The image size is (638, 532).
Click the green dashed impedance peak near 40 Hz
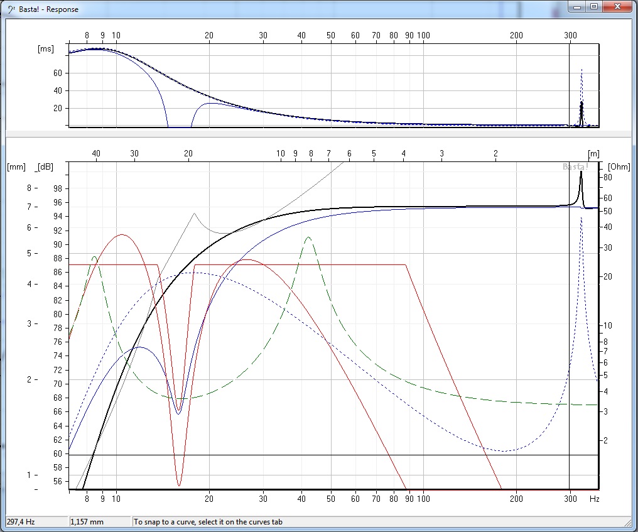308,237
